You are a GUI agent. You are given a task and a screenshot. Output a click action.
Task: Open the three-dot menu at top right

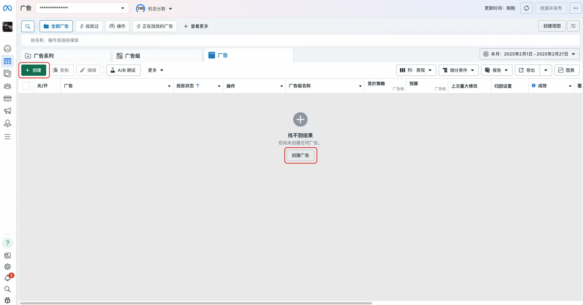pos(576,8)
